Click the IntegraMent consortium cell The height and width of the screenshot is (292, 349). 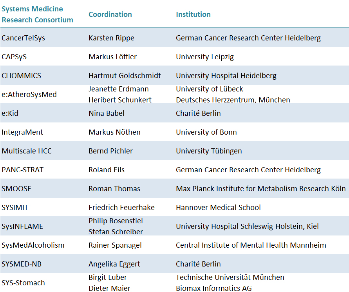(x=22, y=132)
